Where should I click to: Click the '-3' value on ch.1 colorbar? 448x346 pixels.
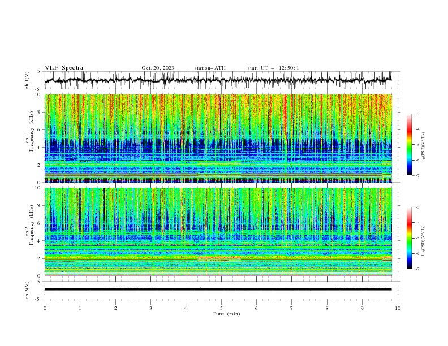pos(417,114)
